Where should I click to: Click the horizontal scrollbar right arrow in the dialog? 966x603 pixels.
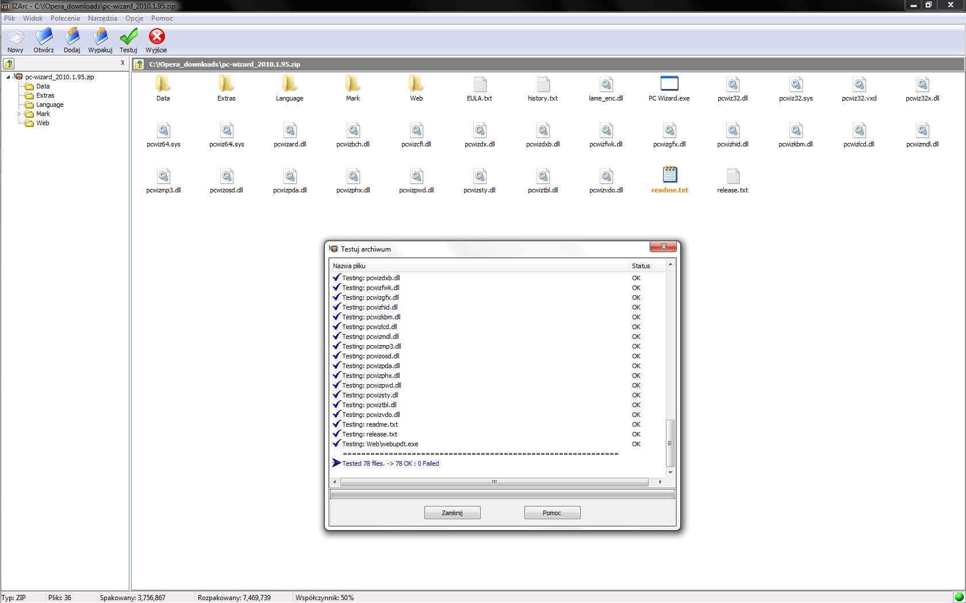tap(660, 482)
